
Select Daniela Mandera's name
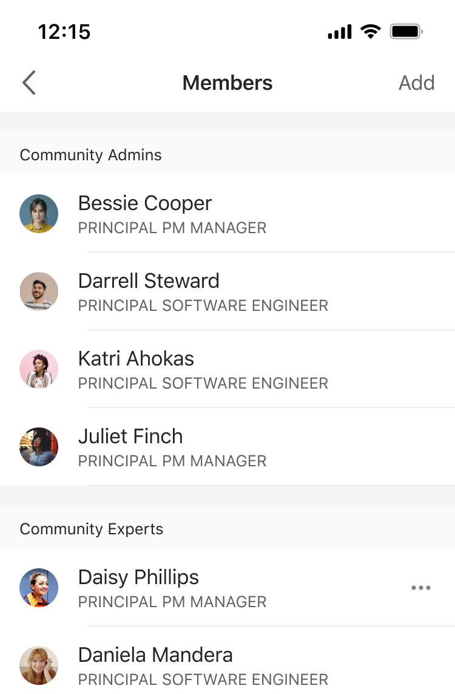155,655
